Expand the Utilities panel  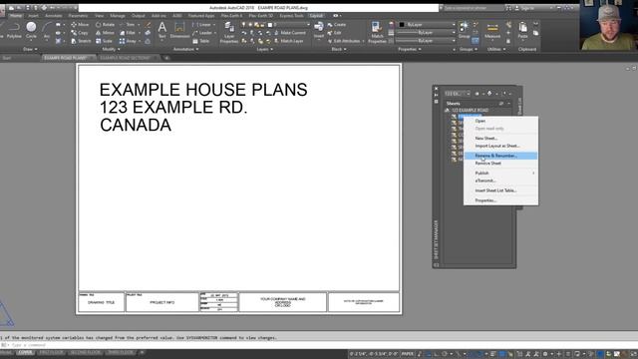[496, 49]
